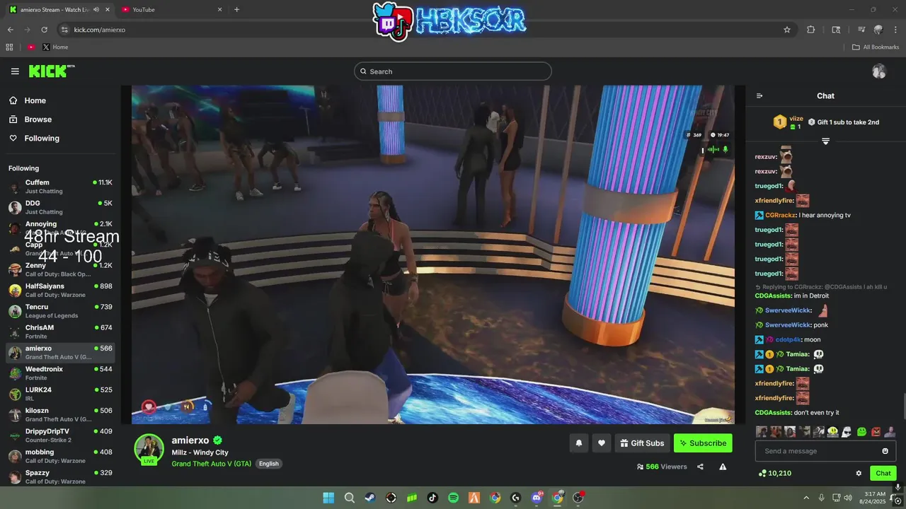Open the X Home bookmark
The image size is (906, 509).
click(55, 47)
